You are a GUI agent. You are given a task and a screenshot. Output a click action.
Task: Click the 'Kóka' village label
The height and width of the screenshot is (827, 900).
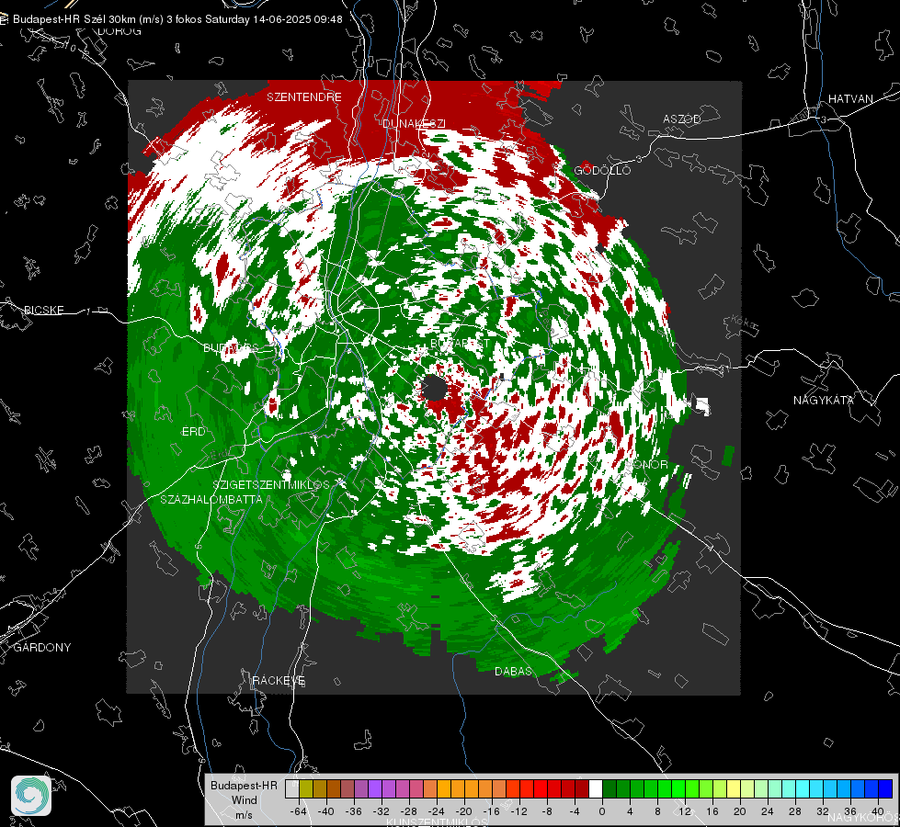coord(741,322)
